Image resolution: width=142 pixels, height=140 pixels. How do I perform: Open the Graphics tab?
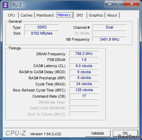click(96, 15)
